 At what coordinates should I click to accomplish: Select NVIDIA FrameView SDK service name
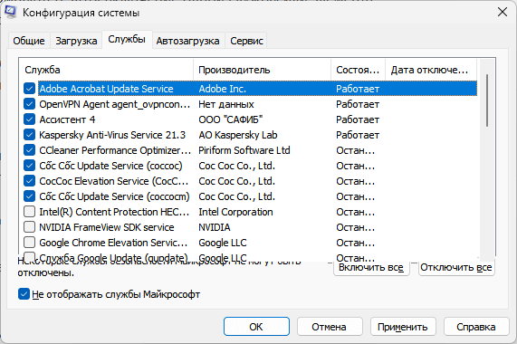(x=107, y=227)
